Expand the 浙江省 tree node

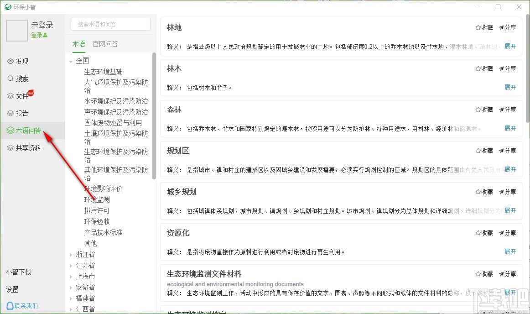71,254
